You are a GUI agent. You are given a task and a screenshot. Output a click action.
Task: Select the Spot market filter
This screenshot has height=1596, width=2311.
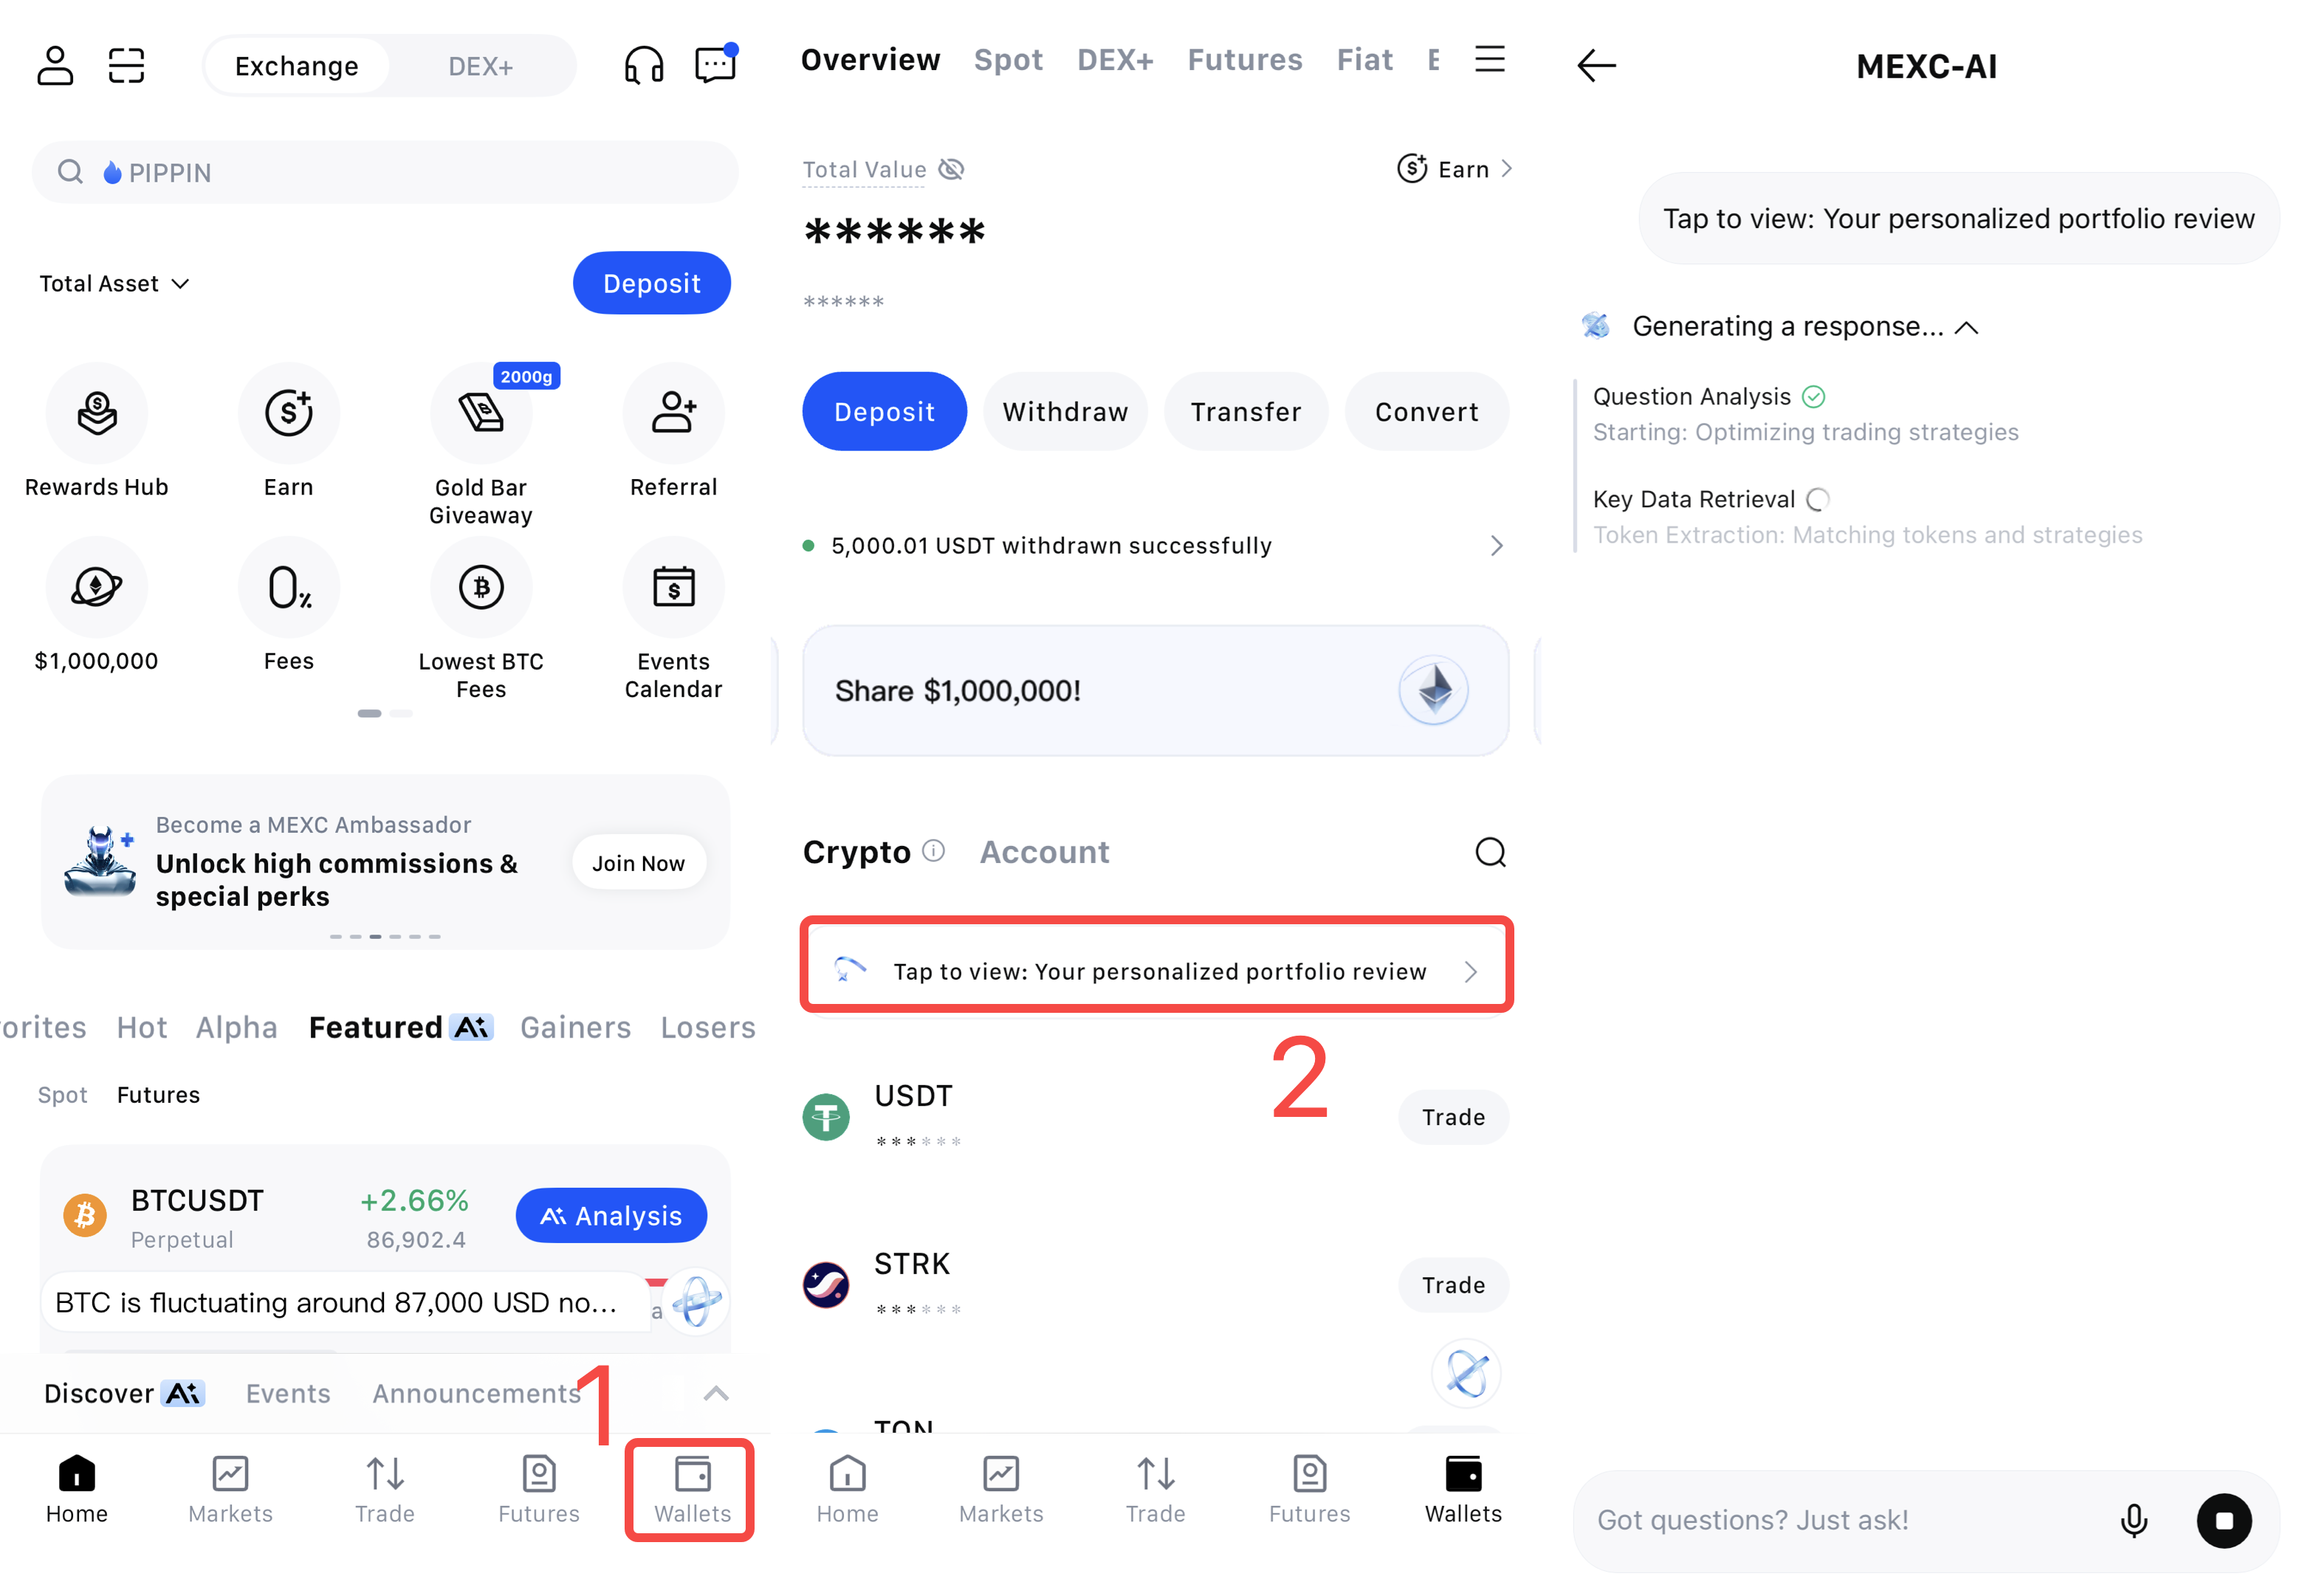coord(62,1095)
